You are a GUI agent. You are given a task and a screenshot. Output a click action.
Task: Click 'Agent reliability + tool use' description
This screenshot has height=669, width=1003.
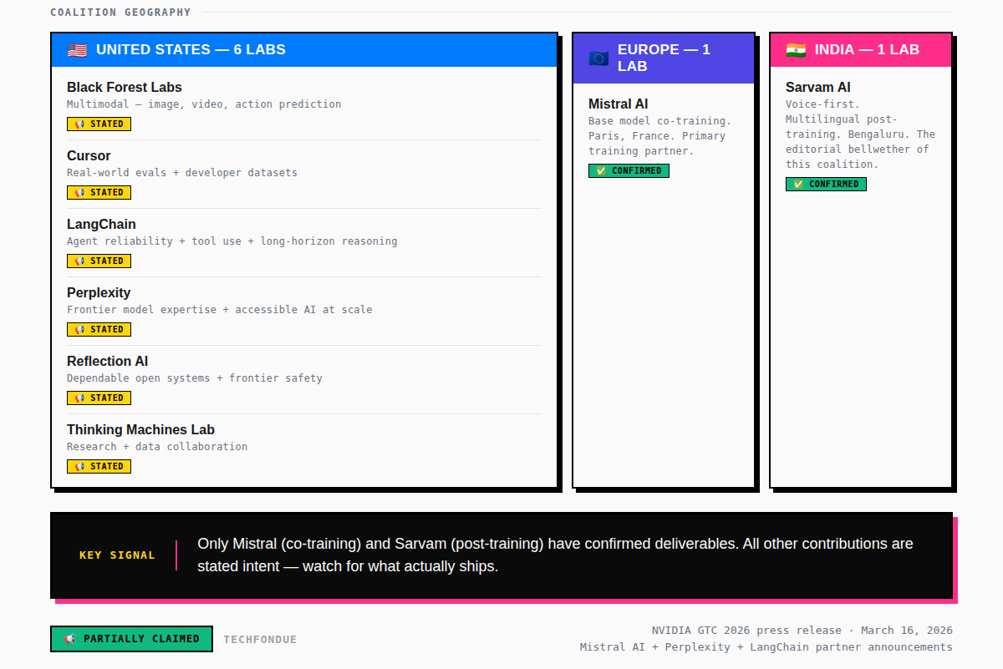[x=232, y=241]
